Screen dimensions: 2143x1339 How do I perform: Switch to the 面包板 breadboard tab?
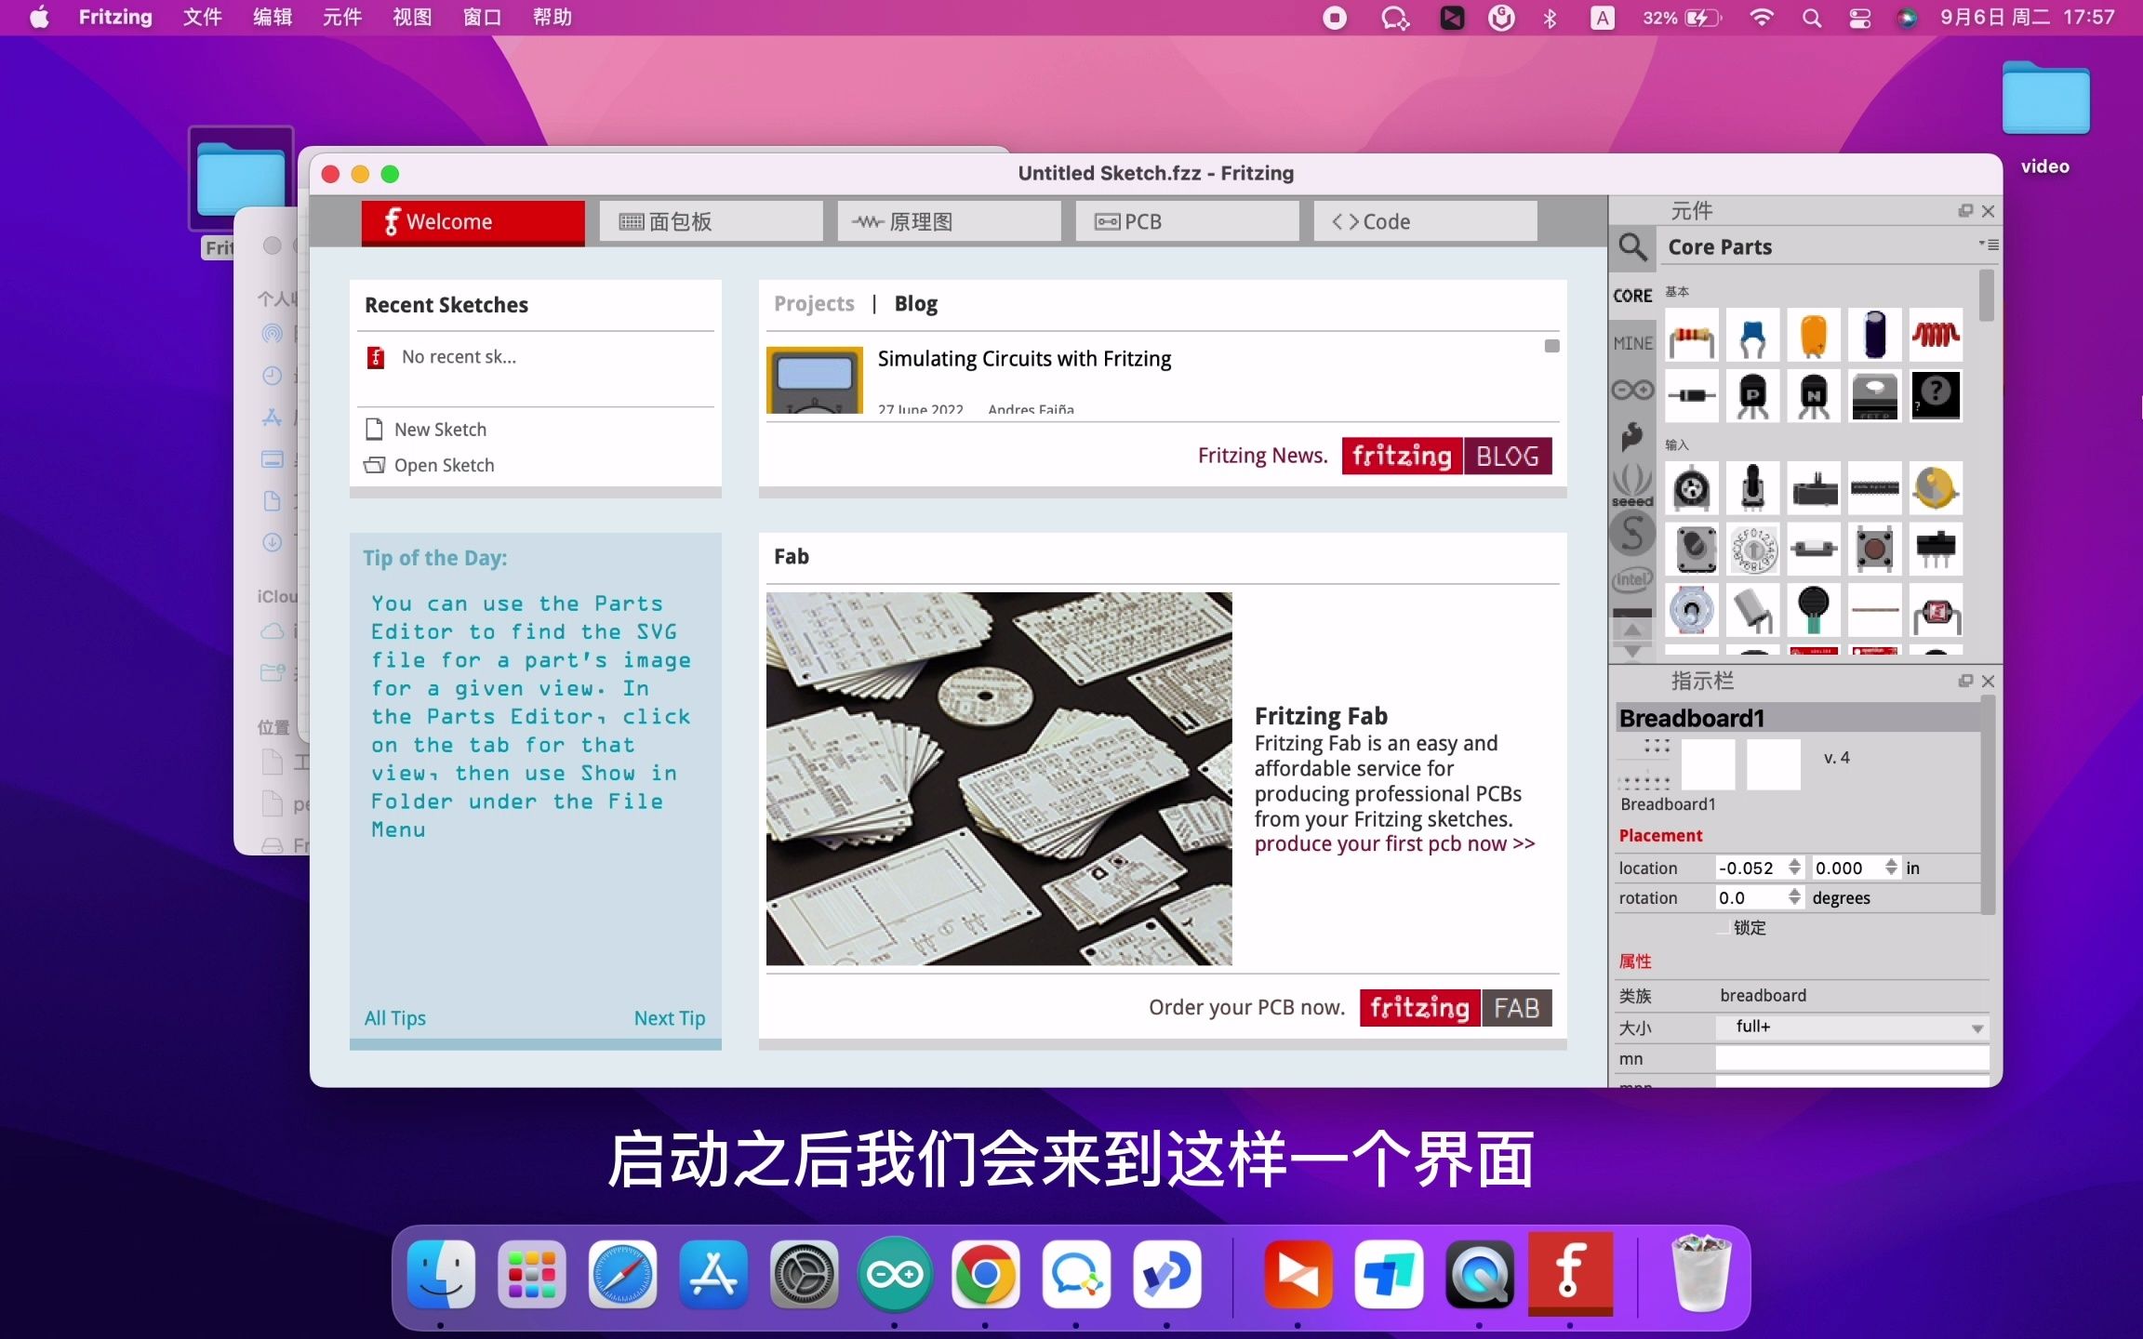click(712, 222)
